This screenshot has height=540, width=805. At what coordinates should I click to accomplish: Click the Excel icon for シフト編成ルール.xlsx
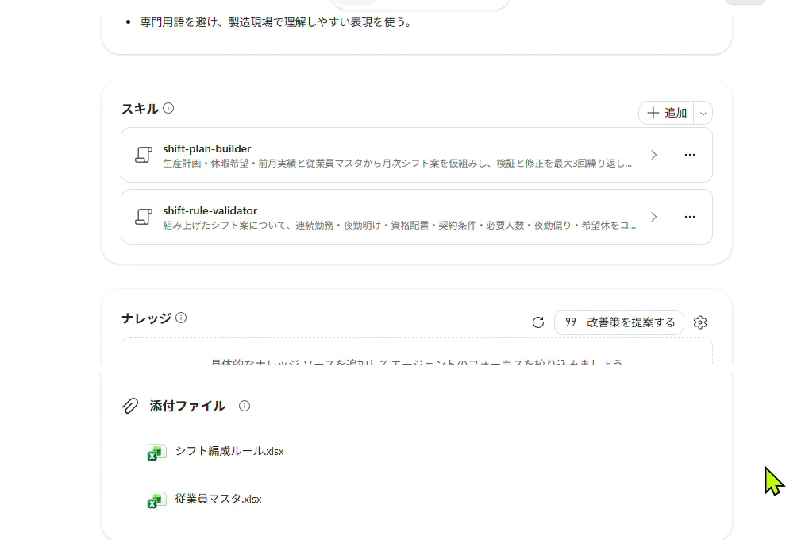point(156,452)
